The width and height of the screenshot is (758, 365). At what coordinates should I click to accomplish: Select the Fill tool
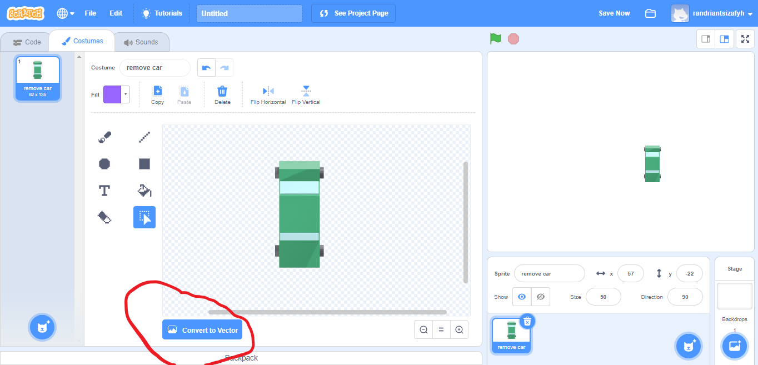[x=144, y=190]
